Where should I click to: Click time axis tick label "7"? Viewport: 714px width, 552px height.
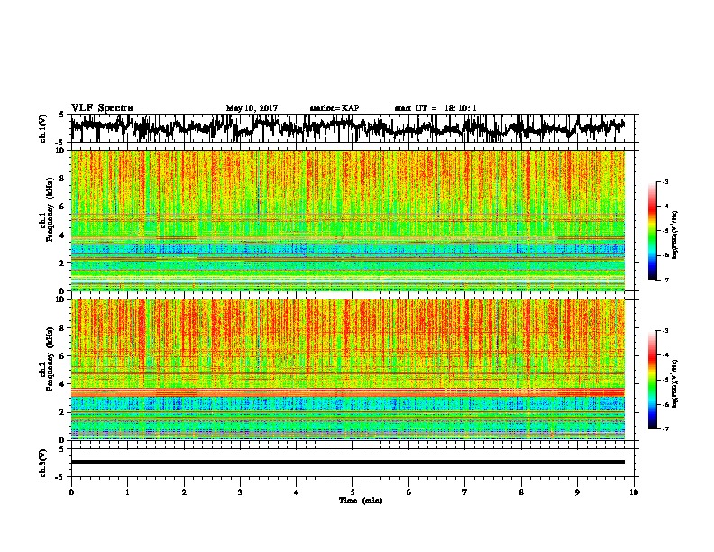465,492
